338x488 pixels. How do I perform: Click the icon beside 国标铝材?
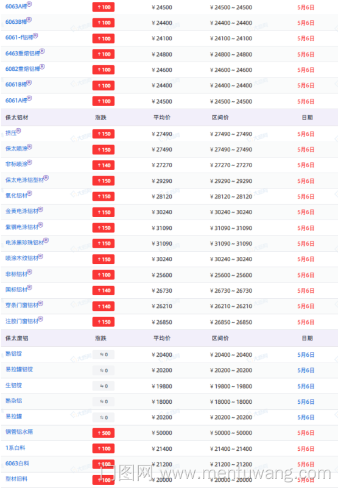coord(29,287)
